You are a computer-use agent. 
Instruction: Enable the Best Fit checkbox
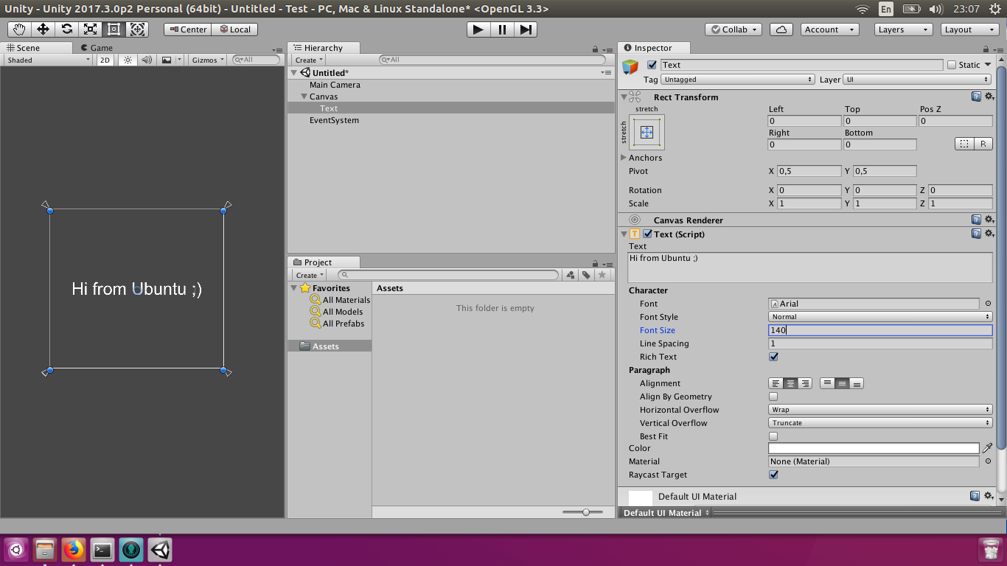pyautogui.click(x=773, y=436)
